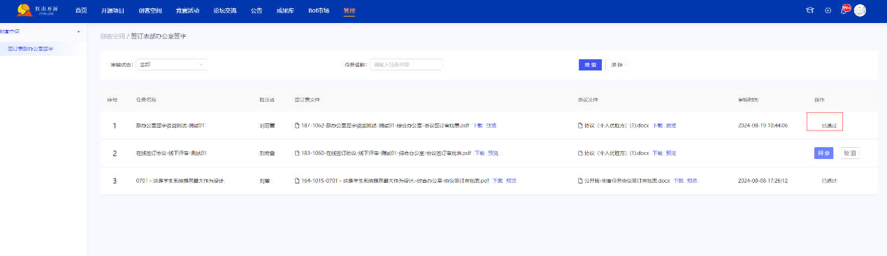This screenshot has width=887, height=256.
Task: Click the plus circle icon in header
Action: (x=828, y=10)
